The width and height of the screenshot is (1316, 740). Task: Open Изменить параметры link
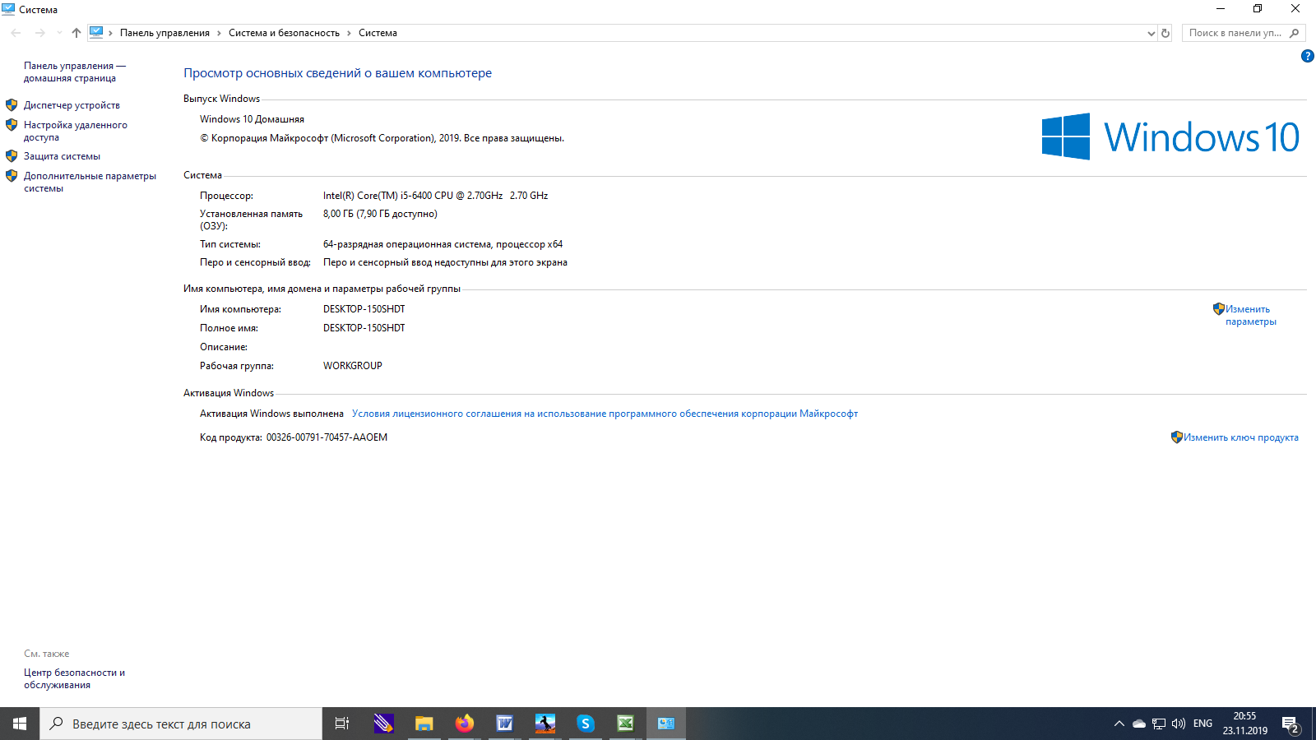click(1250, 315)
